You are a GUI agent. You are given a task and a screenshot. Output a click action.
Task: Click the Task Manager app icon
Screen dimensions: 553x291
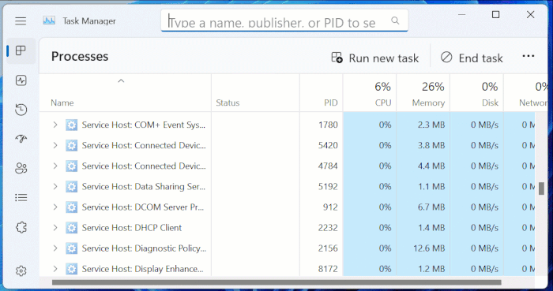coord(49,21)
